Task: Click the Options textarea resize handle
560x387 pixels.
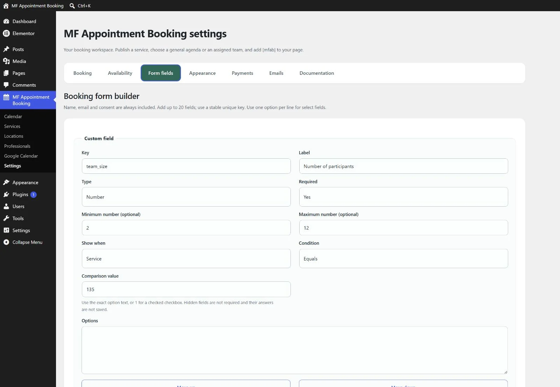Action: (x=505, y=372)
